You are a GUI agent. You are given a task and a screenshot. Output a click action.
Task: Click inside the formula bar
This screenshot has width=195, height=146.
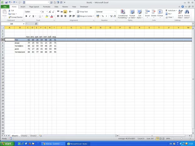tap(115, 24)
